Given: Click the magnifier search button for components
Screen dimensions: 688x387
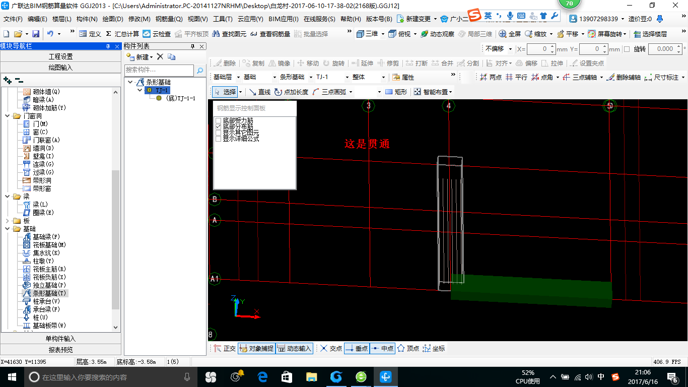Looking at the screenshot, I should click(200, 71).
